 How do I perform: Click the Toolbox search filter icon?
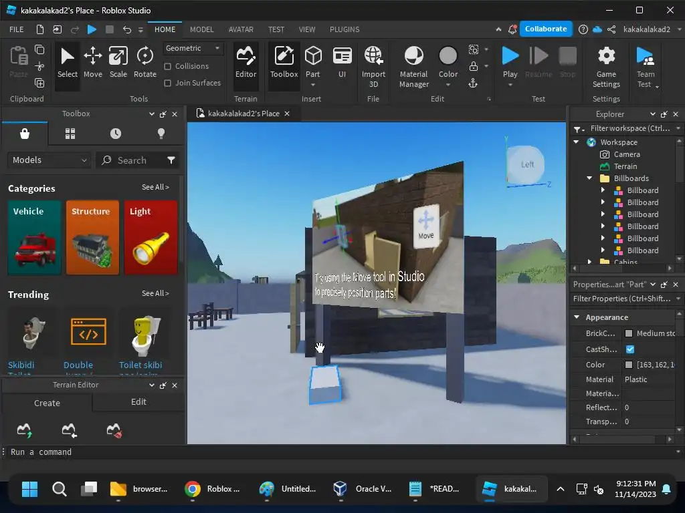pyautogui.click(x=171, y=160)
